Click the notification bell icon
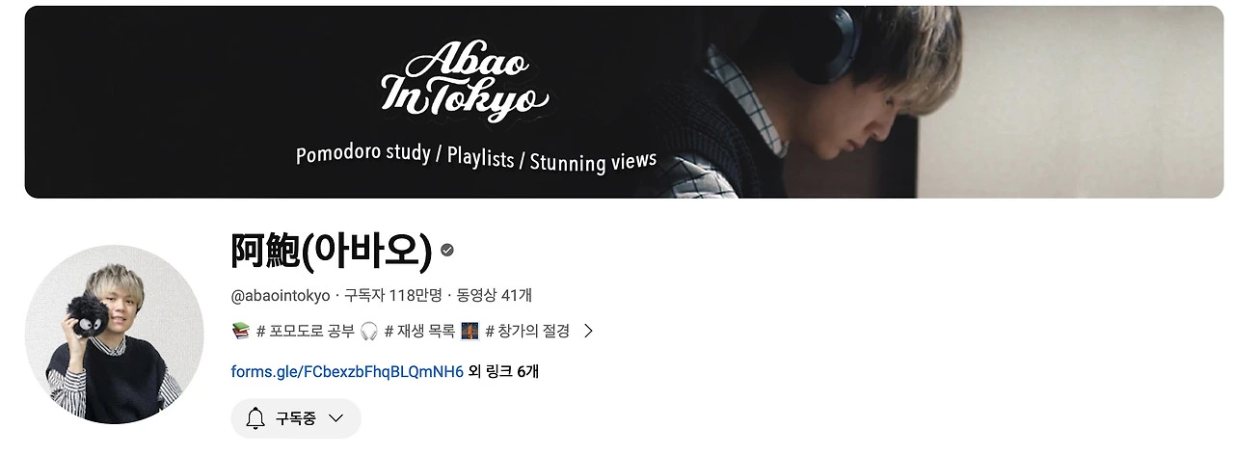Viewport: 1234px width, 455px height. (x=255, y=418)
